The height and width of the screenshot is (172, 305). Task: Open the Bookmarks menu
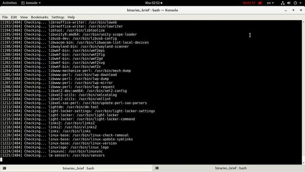click(40, 17)
